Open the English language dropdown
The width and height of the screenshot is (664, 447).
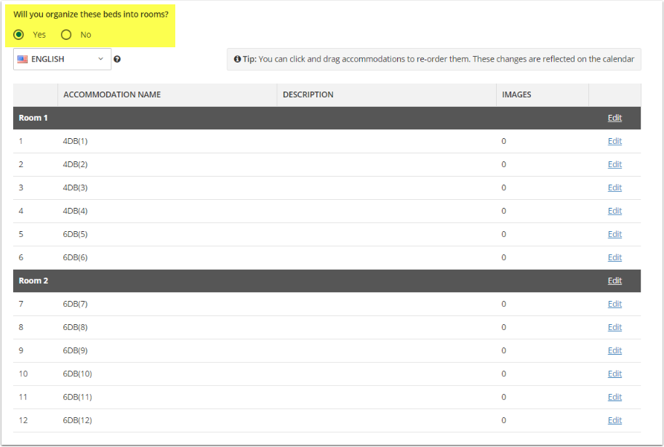tap(62, 60)
